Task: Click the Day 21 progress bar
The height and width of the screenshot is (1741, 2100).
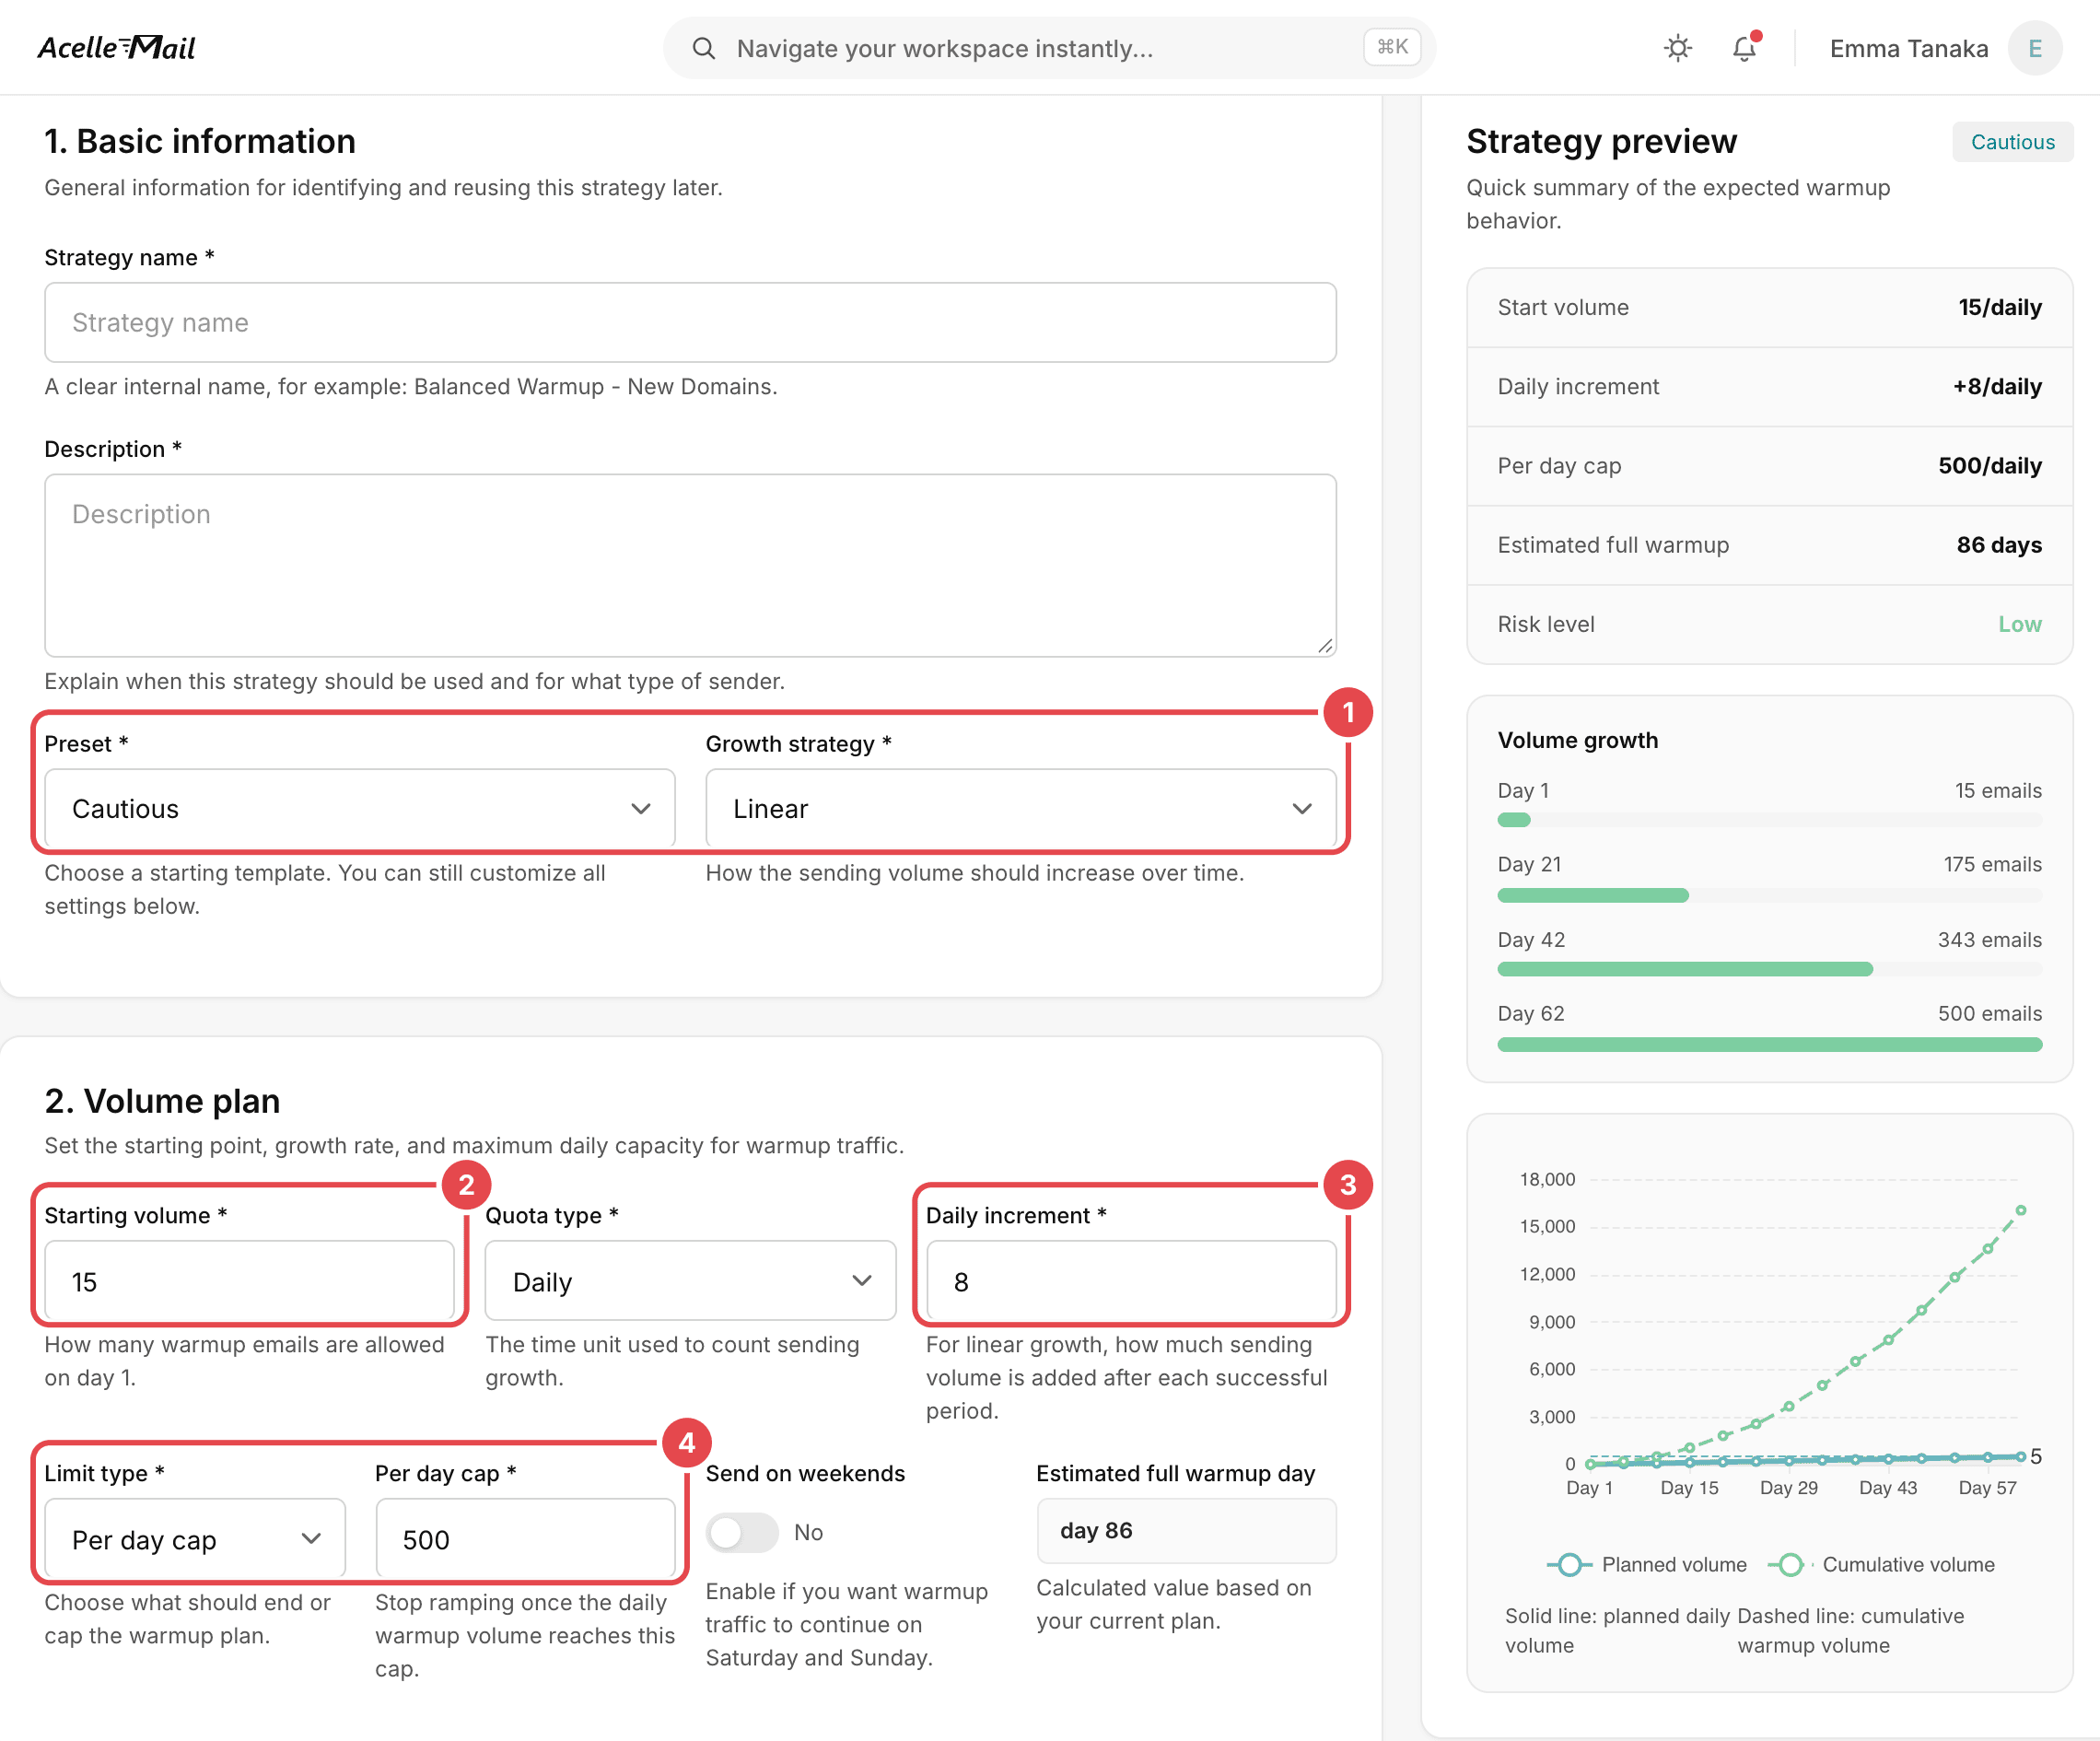Action: coord(1769,895)
